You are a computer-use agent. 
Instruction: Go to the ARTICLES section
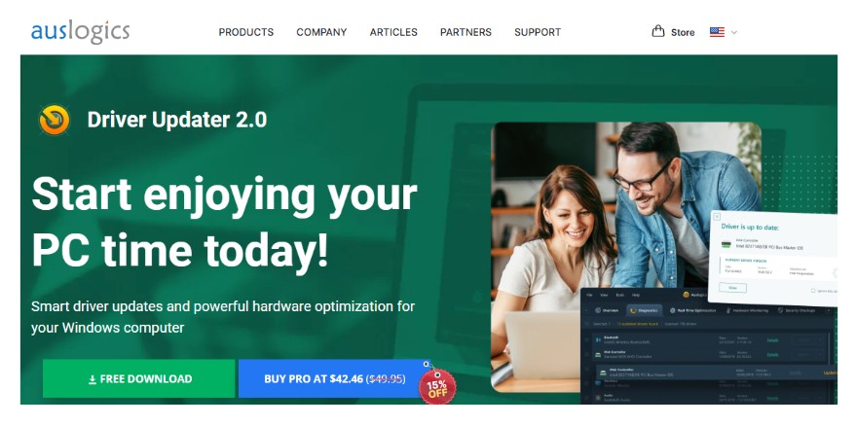pyautogui.click(x=393, y=32)
